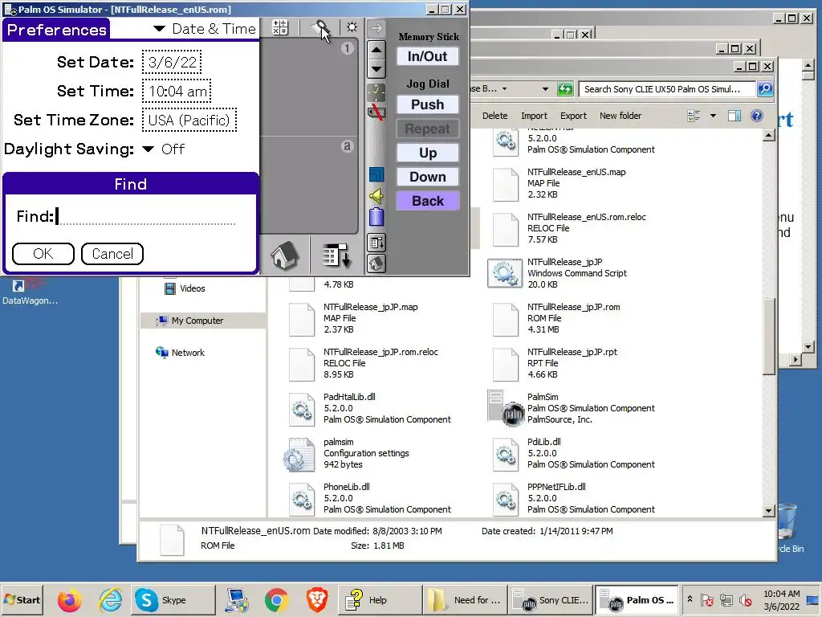The width and height of the screenshot is (822, 617).
Task: Click OK in the Find dialog
Action: 43,254
